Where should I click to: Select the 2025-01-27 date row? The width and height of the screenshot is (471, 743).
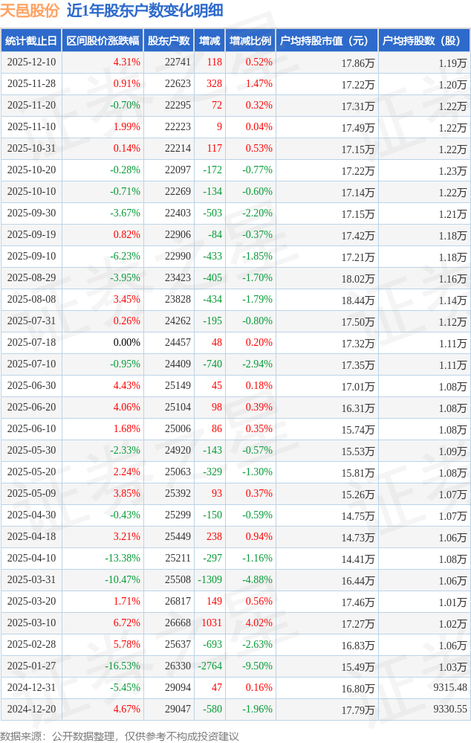[31, 666]
